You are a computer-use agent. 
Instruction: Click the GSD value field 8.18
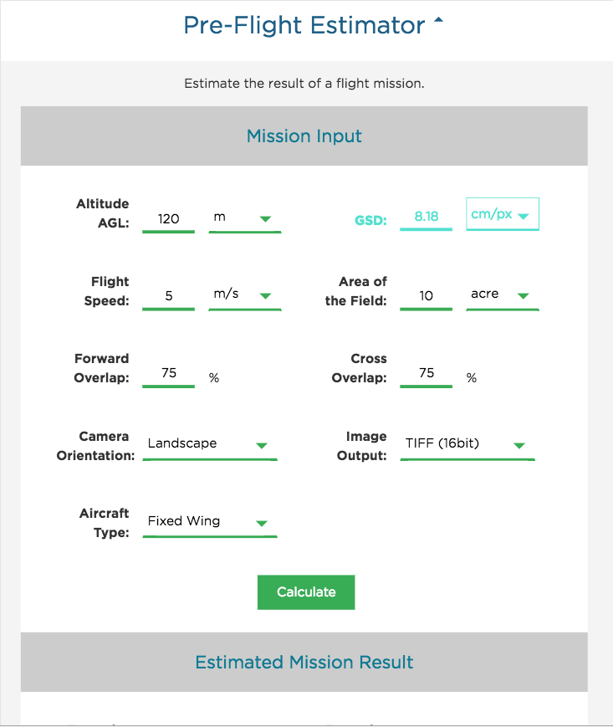tap(426, 218)
